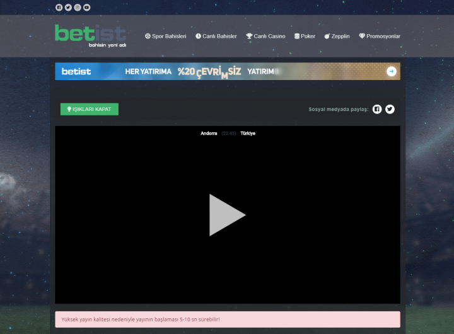Open the Instagram icon in top bar
The width and height of the screenshot is (454, 334).
point(78,8)
